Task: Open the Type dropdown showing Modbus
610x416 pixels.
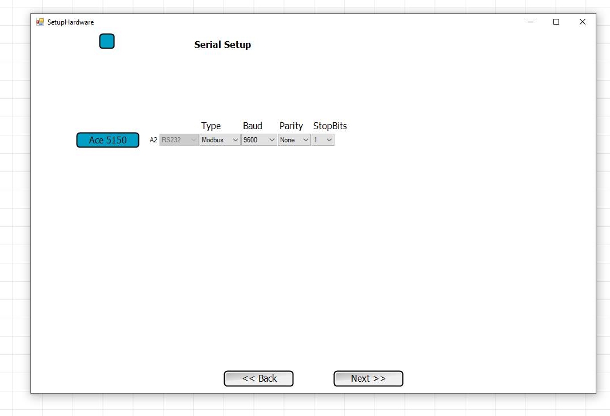Action: pos(220,140)
